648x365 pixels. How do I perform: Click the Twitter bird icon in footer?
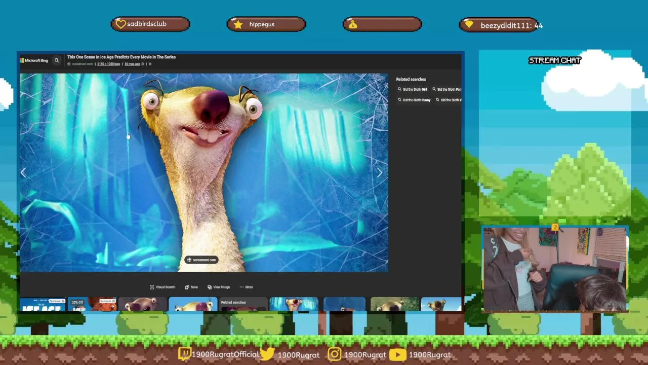click(267, 354)
